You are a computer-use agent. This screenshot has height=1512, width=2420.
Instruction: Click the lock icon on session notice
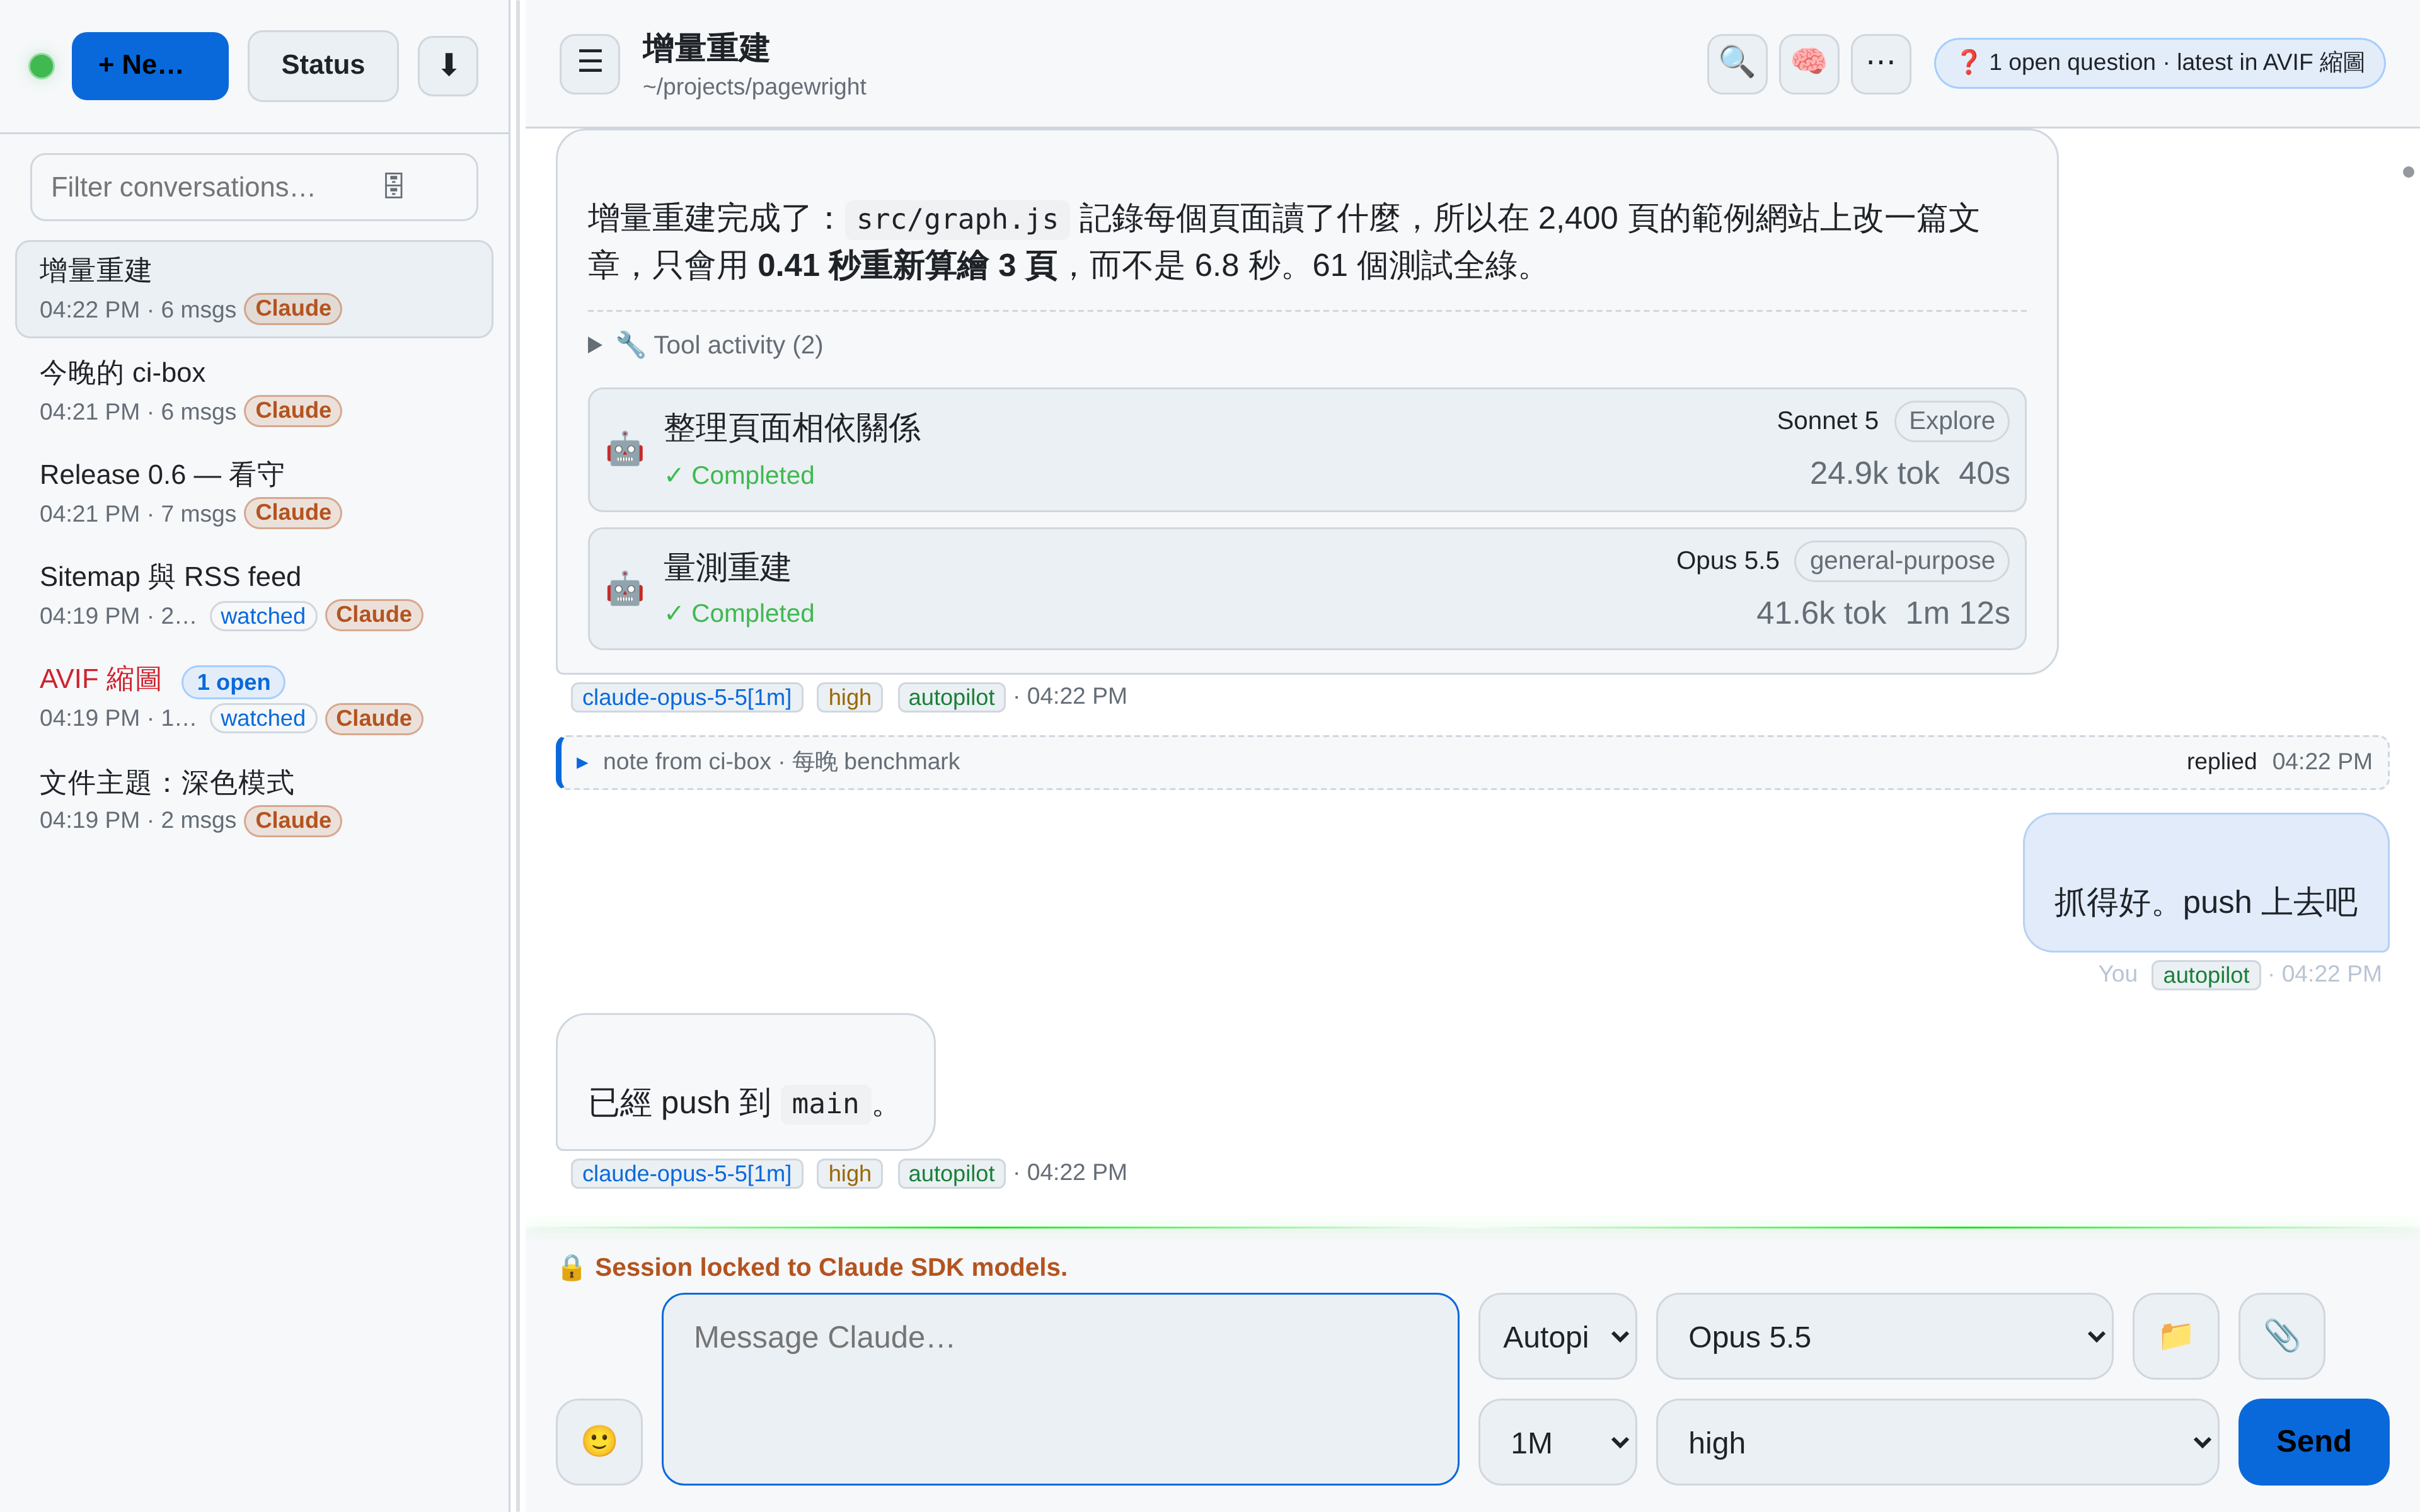click(571, 1267)
